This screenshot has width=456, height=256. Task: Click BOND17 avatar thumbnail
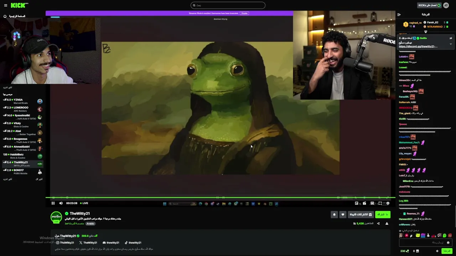pyautogui.click(x=40, y=172)
